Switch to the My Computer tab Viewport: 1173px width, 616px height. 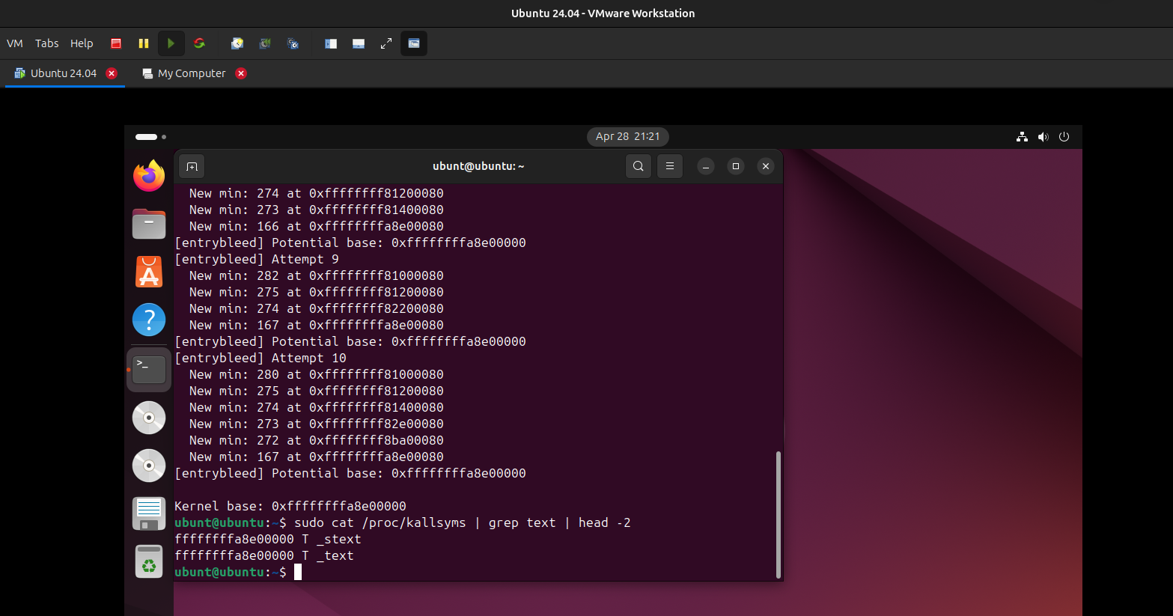[191, 73]
